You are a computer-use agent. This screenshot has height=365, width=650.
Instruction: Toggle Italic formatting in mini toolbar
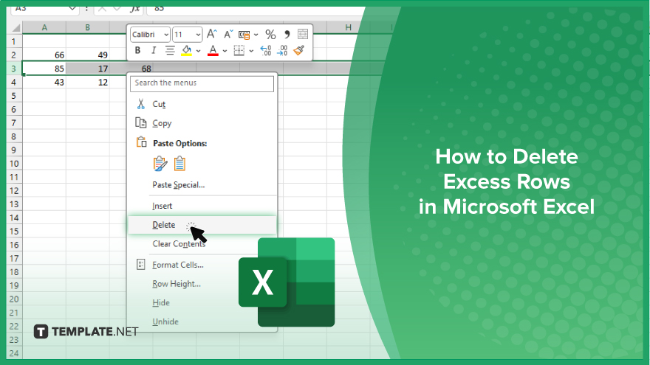coord(154,50)
